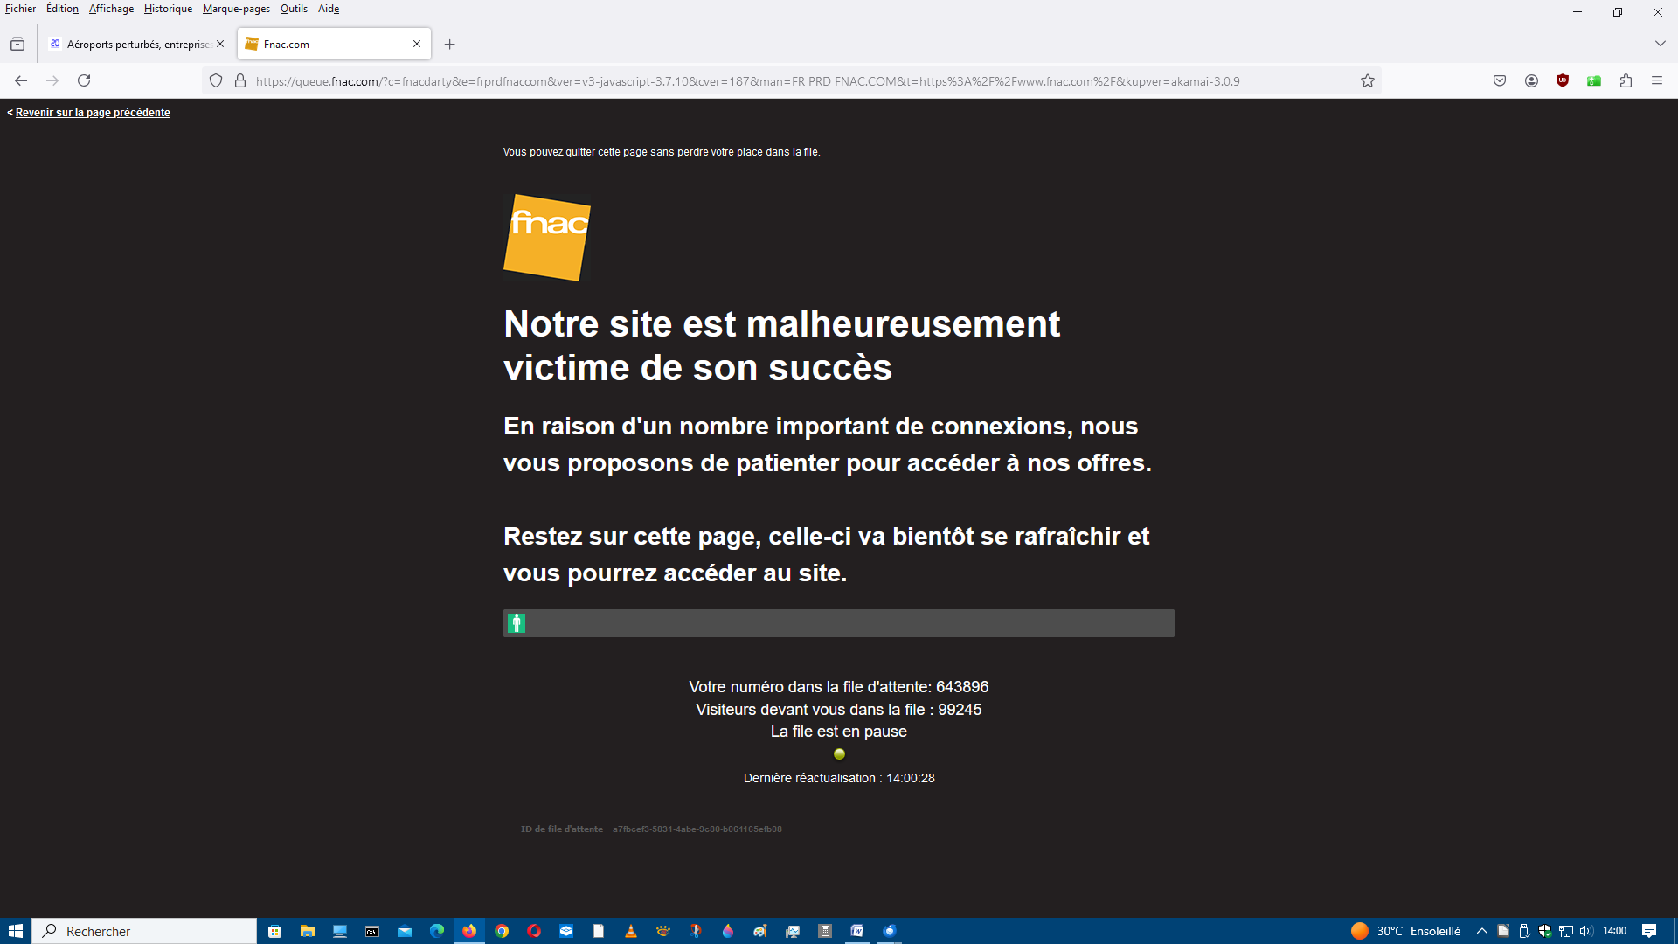This screenshot has height=944, width=1678.
Task: Click Revenir sur la page précédente link
Action: pos(93,113)
